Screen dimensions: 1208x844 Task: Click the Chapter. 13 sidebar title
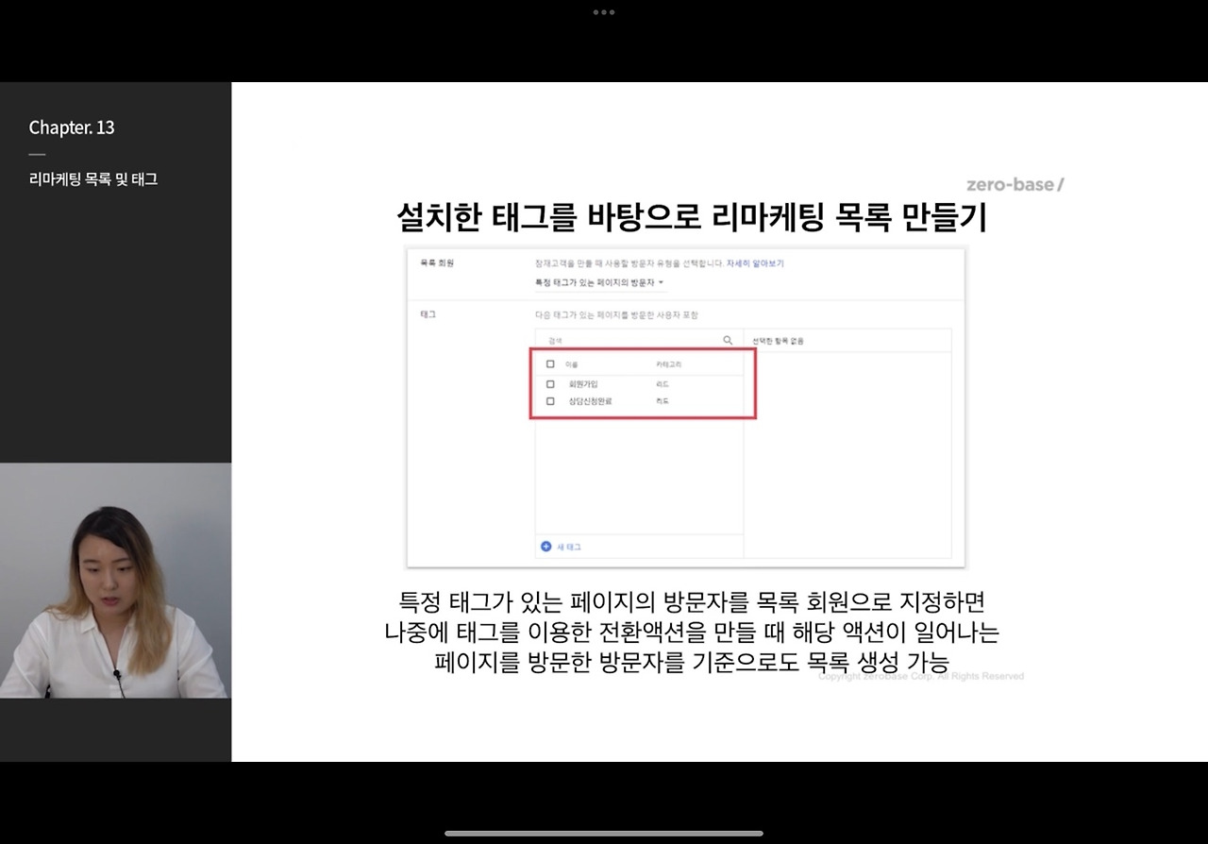click(72, 127)
